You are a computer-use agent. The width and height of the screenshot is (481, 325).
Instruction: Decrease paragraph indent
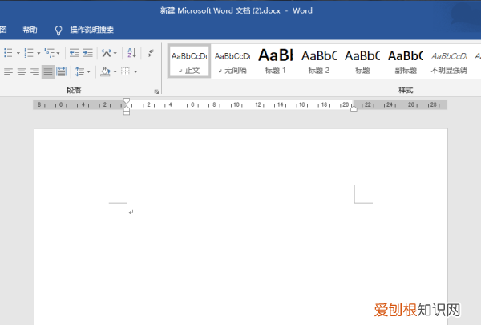(75, 53)
